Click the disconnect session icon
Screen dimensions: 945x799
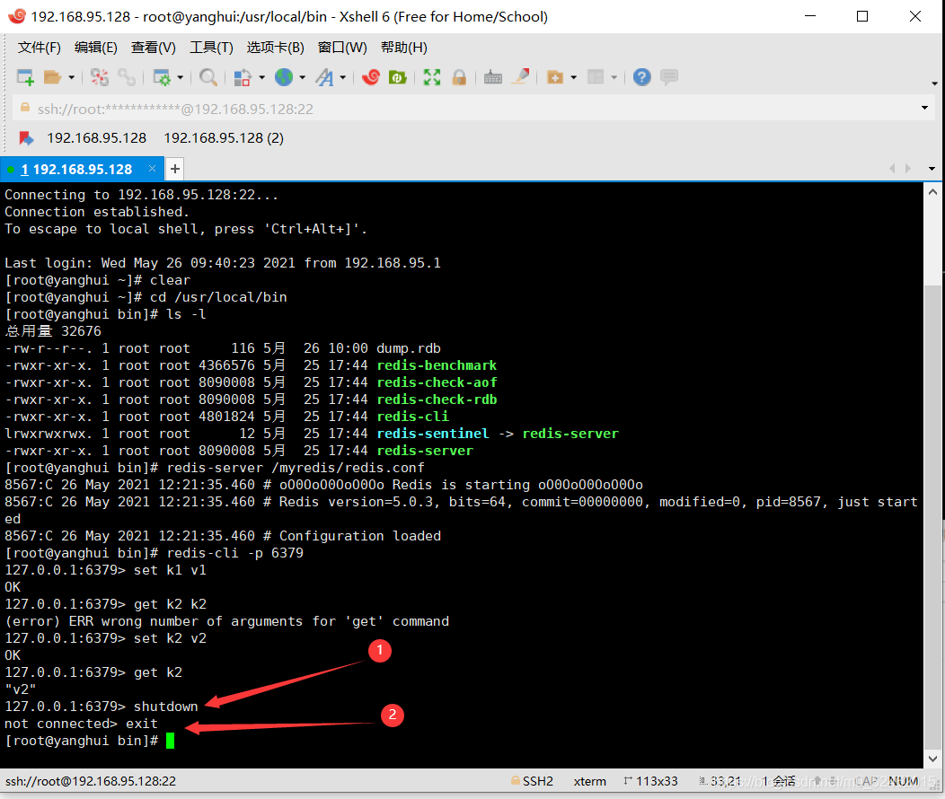[x=100, y=77]
